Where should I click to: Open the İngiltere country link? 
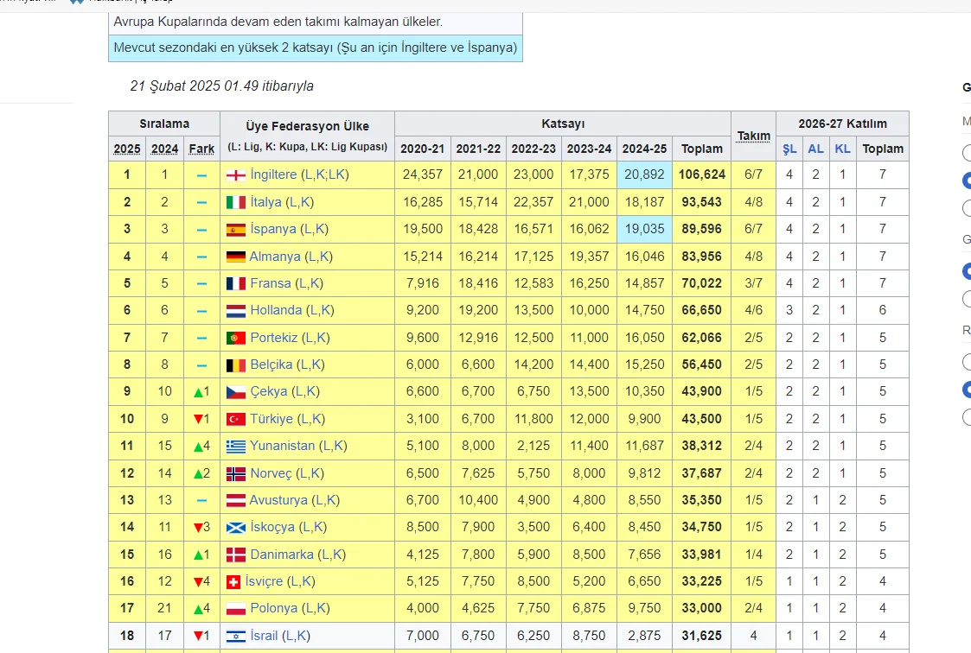(273, 175)
